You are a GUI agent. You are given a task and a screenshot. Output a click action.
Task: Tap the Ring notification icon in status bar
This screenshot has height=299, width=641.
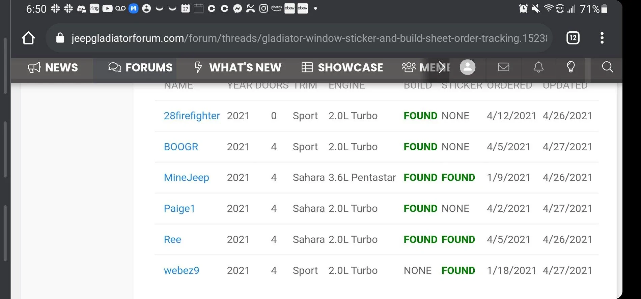click(94, 8)
